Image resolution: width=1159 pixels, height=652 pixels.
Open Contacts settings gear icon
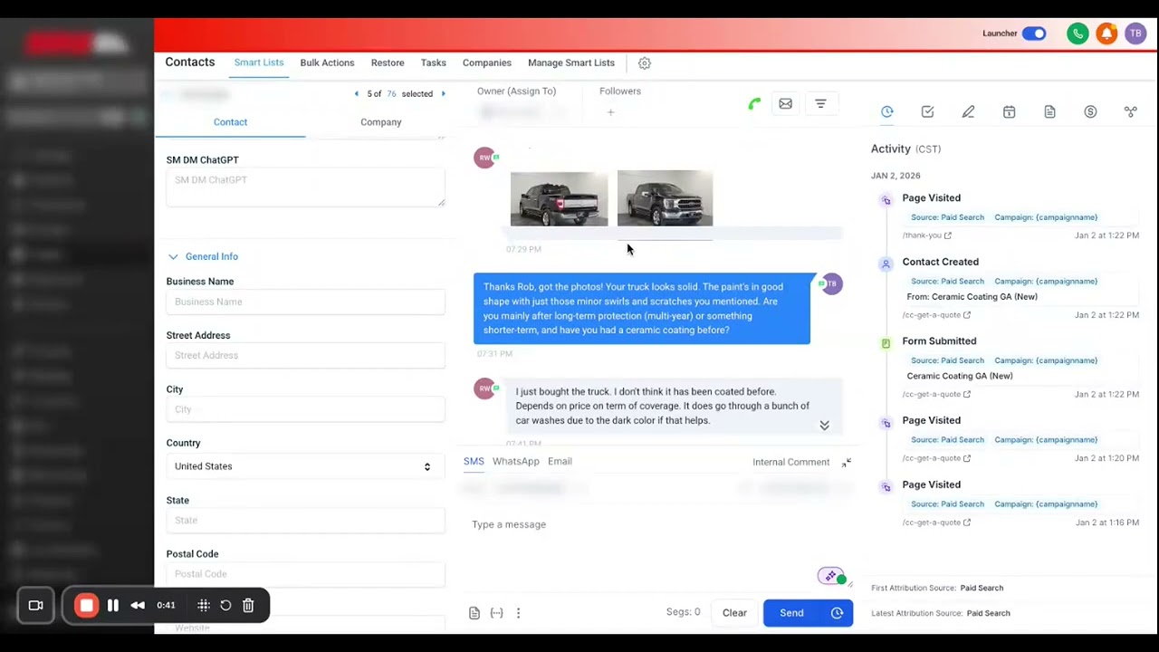[x=645, y=63]
